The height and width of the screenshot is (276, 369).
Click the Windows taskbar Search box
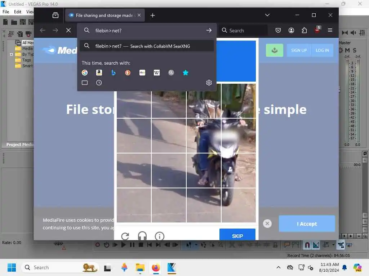coord(60,267)
